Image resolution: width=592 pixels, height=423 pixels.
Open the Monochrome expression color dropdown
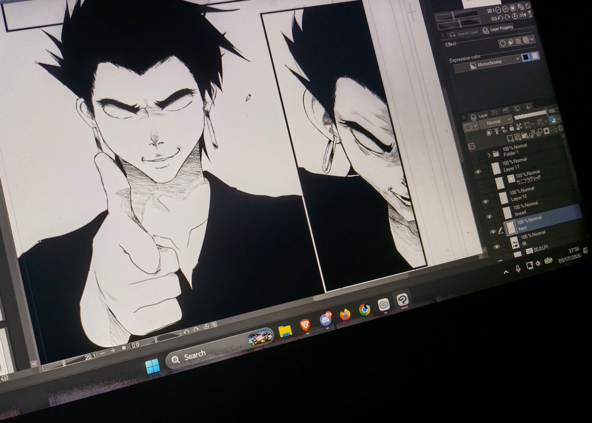tap(487, 65)
